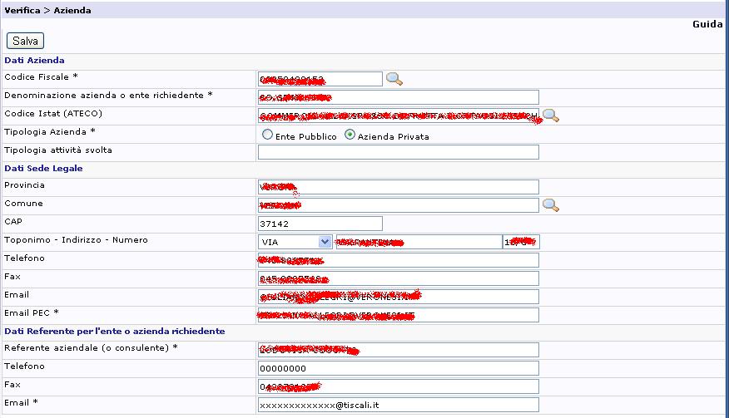729x418 pixels.
Task: Click the CAP field containing 37142
Action: click(320, 224)
